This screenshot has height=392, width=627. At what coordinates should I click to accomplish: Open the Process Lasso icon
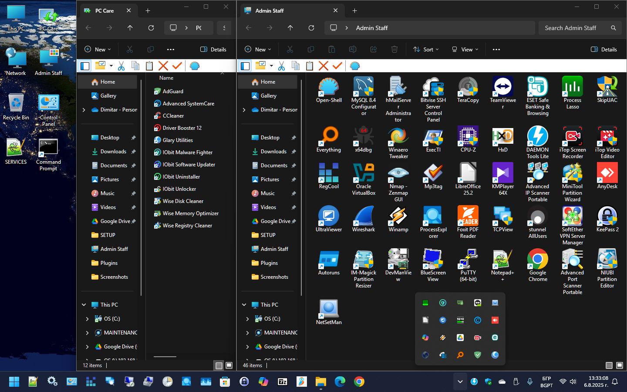572,93
